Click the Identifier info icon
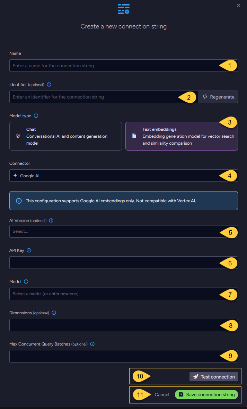247x409 pixels. click(49, 84)
